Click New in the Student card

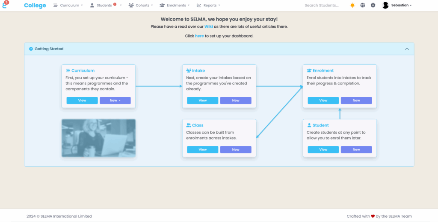coord(356,150)
